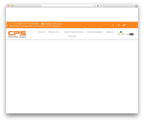This screenshot has width=144, height=122.
Task: Open the Vacancies page
Action: click(110, 32)
